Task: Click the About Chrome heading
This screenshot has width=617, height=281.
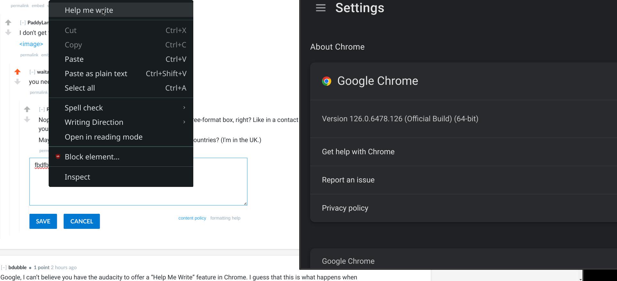Action: [337, 47]
